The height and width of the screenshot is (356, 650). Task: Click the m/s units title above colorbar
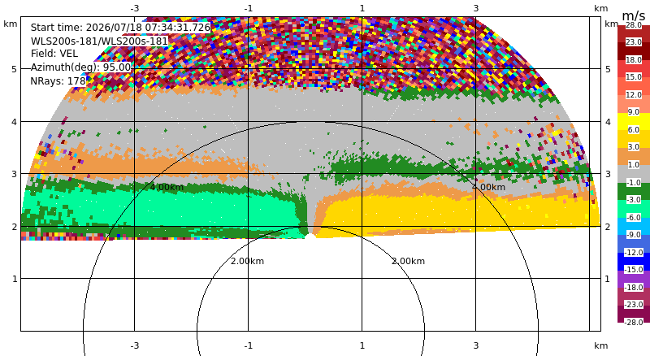pyautogui.click(x=634, y=15)
